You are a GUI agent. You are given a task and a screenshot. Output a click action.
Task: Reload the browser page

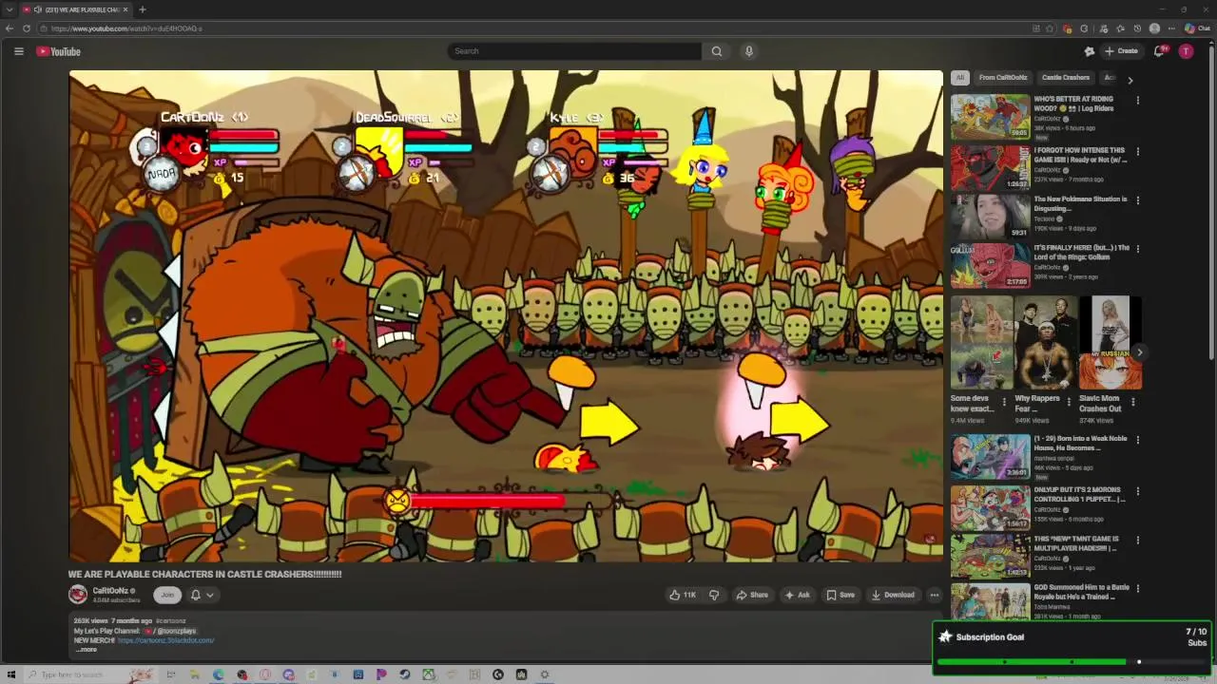pos(26,28)
